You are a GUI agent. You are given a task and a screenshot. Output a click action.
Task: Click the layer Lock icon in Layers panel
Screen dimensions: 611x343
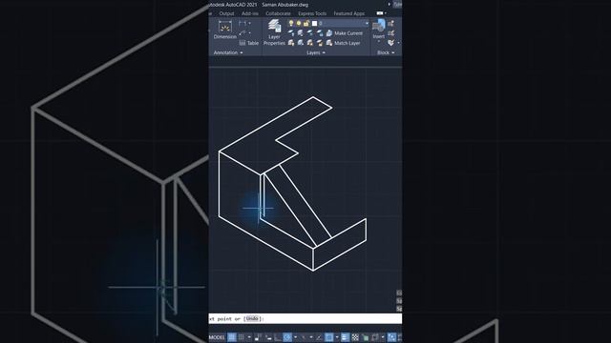click(x=320, y=33)
